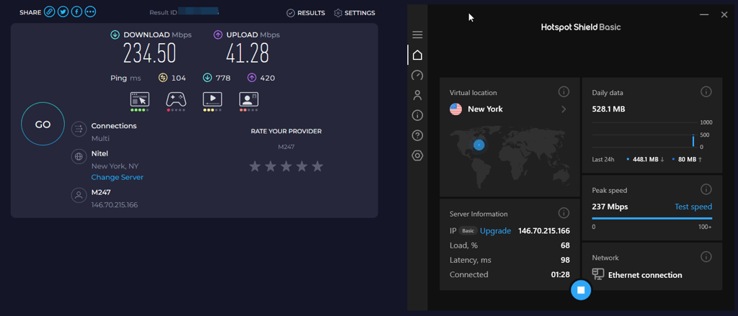Screen dimensions: 738x316
Task: Open Hotspot Shield settings hexagon icon
Action: pyautogui.click(x=417, y=155)
